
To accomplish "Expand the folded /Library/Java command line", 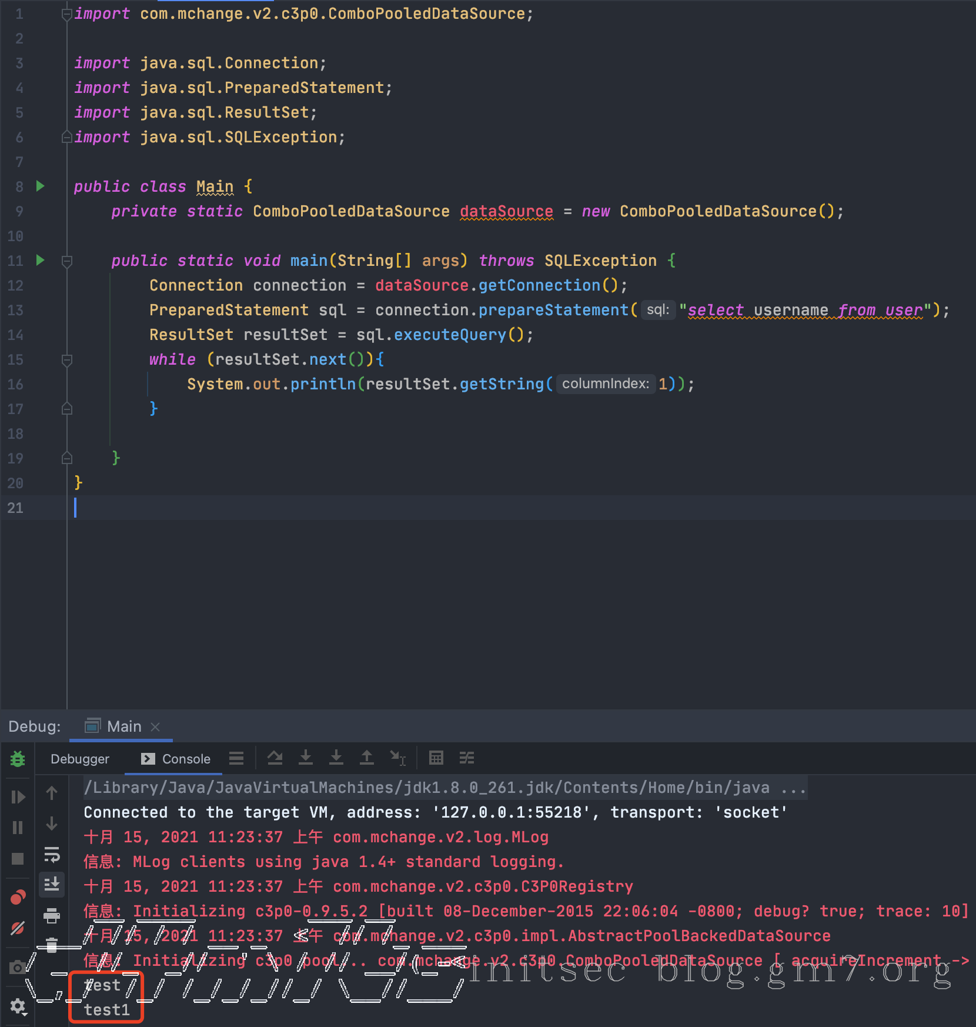I will 793,788.
